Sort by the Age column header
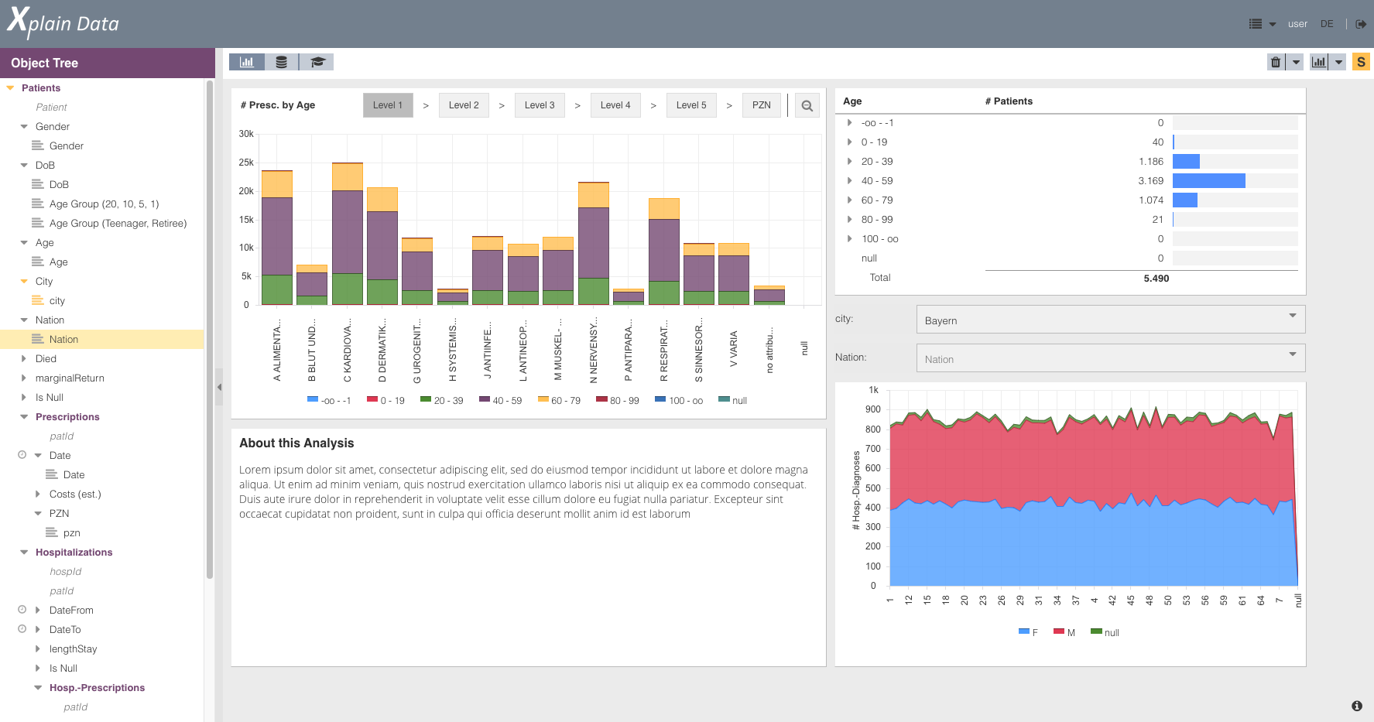 coord(852,101)
